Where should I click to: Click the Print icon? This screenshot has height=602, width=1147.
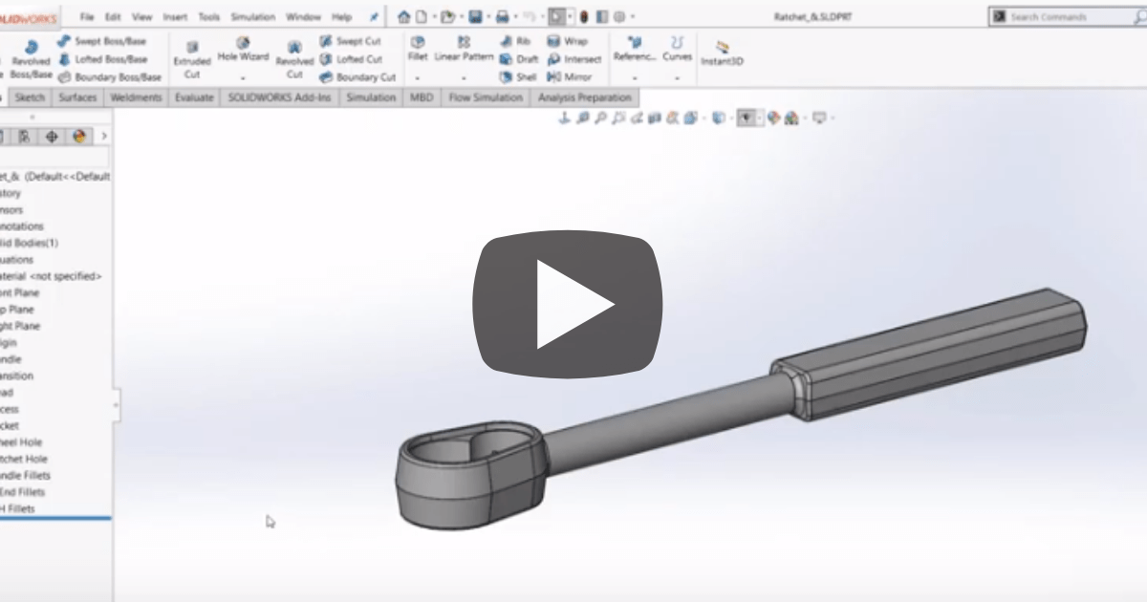pyautogui.click(x=502, y=16)
